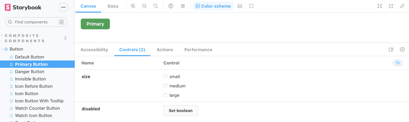Reset zoom in the canvas toolbar
The width and height of the screenshot is (409, 122).
[156, 6]
